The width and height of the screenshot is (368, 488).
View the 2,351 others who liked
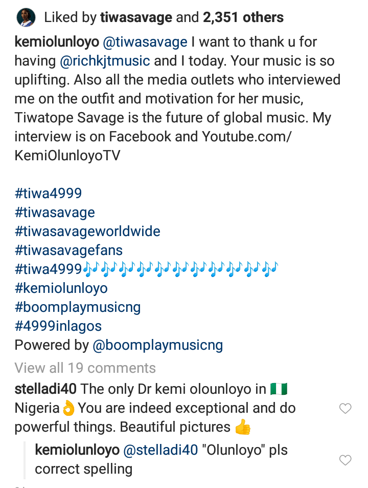tap(243, 18)
